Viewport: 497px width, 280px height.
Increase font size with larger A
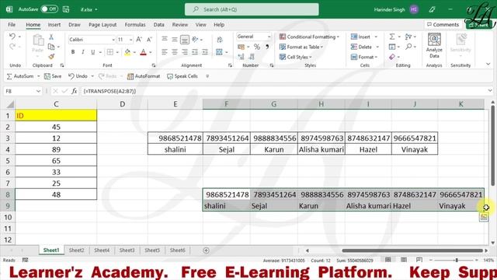tap(139, 40)
